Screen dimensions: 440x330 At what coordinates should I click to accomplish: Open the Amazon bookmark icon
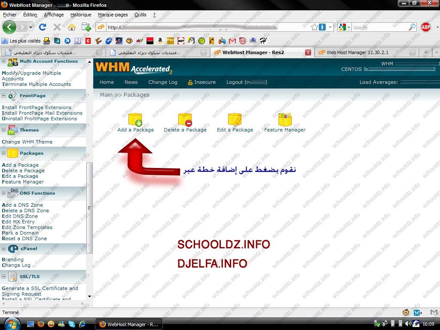click(160, 41)
